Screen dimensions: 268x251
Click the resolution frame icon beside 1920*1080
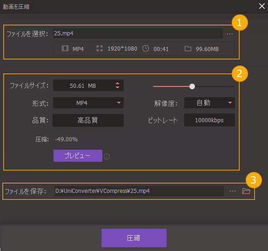tap(100, 48)
